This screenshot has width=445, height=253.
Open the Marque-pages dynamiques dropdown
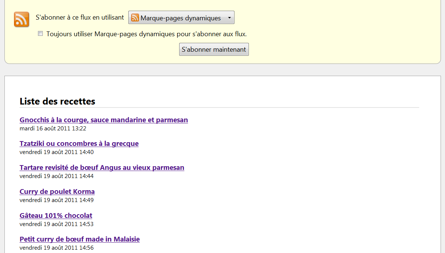(x=181, y=18)
